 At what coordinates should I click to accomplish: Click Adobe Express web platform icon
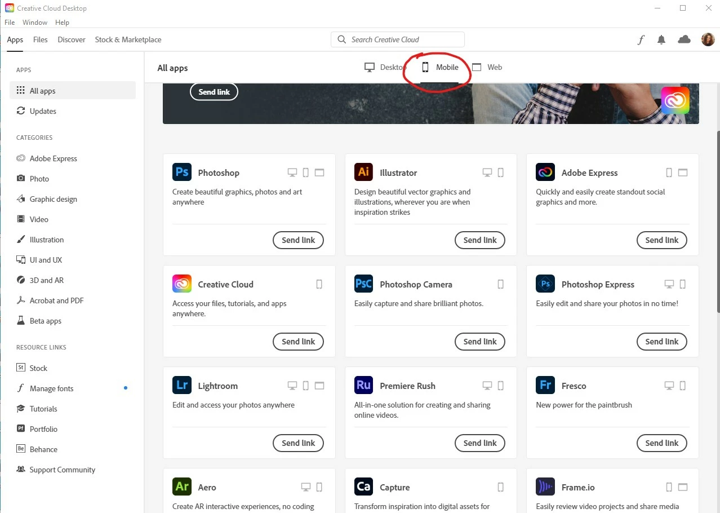pos(683,173)
